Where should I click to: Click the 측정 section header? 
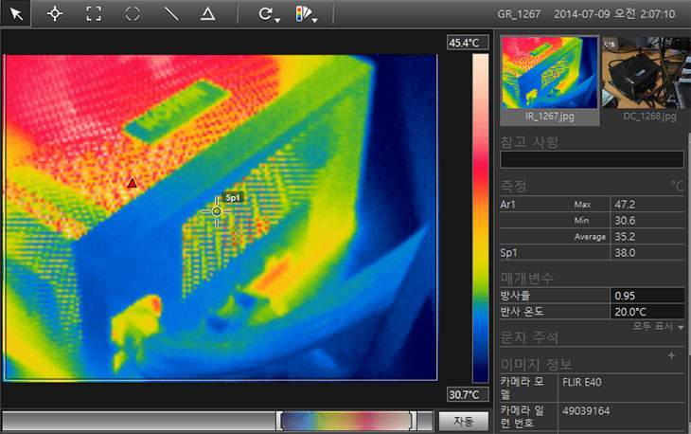[513, 186]
